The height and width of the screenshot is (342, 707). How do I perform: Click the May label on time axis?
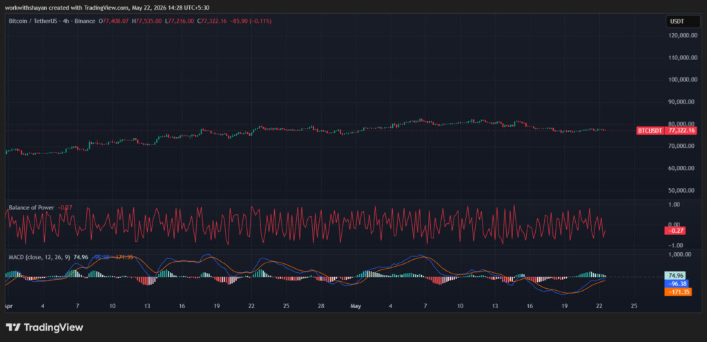[356, 306]
